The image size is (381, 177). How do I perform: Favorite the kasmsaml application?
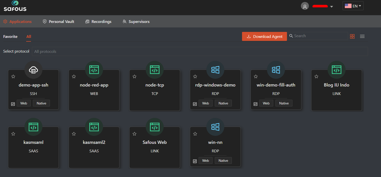coord(13,134)
